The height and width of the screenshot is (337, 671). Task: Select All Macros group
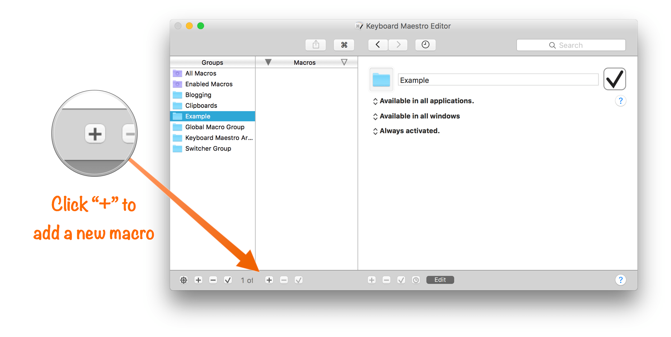point(213,73)
